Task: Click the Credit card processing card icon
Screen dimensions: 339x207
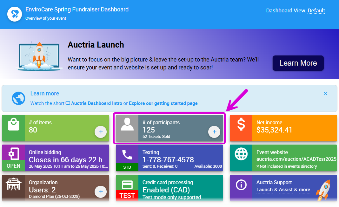Action: pos(127,184)
